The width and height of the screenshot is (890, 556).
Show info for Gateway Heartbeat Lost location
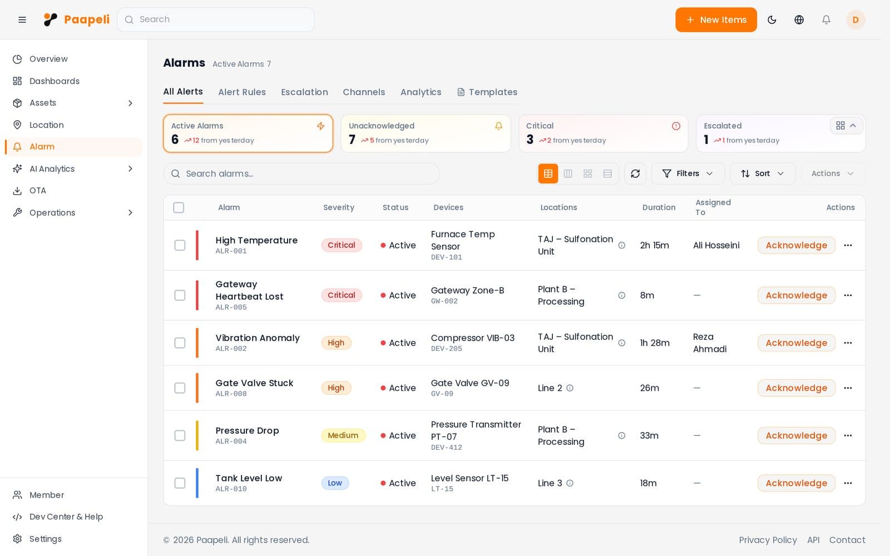tap(622, 295)
